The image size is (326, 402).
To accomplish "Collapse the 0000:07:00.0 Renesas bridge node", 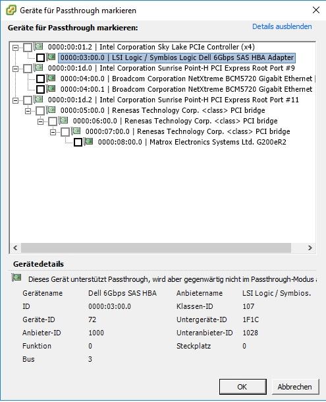I will tap(53, 132).
